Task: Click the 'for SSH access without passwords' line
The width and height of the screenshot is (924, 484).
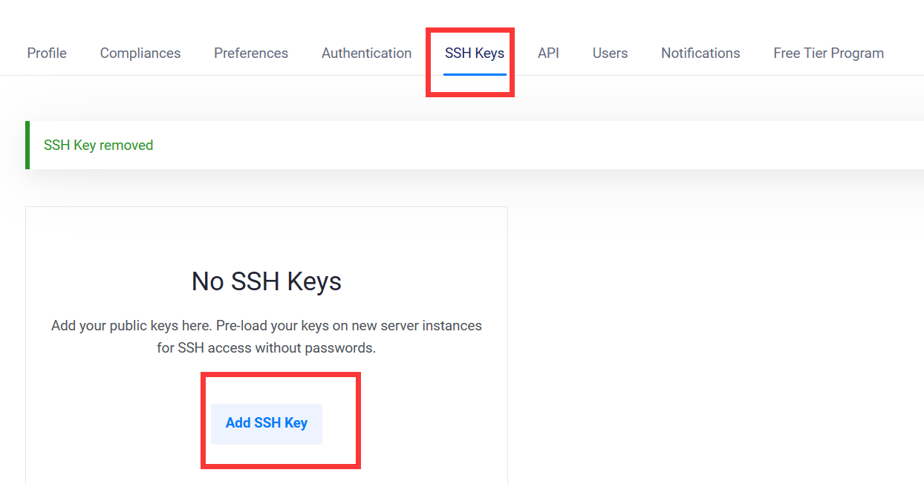Action: coord(267,347)
